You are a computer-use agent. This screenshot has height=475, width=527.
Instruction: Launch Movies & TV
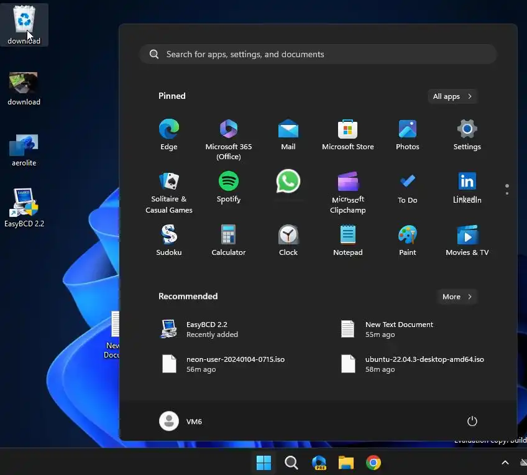pyautogui.click(x=467, y=240)
